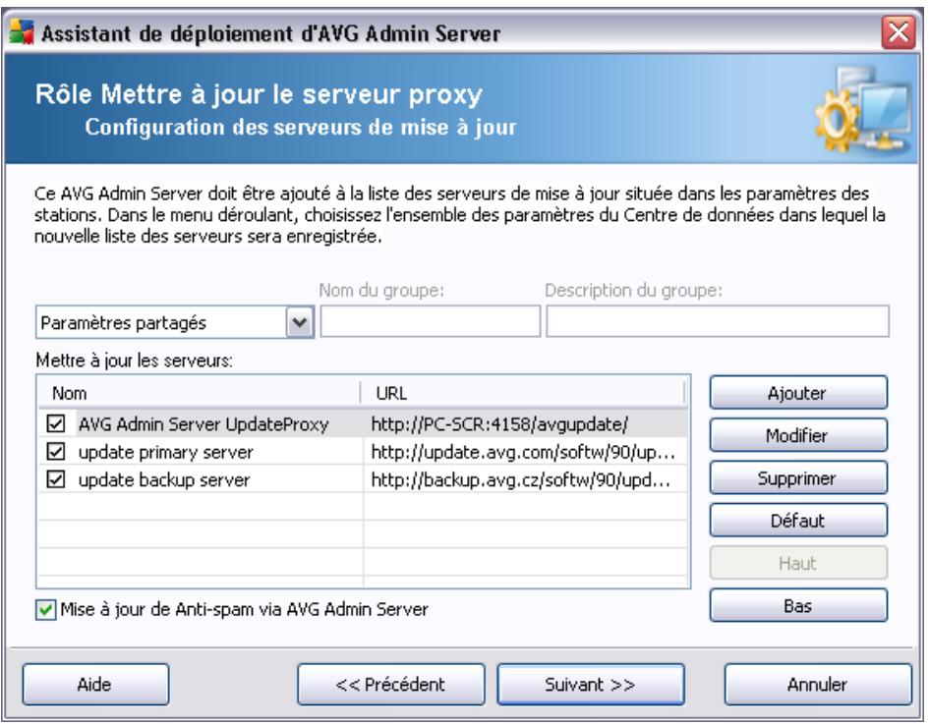Click the Supprimer button
Image resolution: width=929 pixels, height=724 pixels.
click(798, 477)
